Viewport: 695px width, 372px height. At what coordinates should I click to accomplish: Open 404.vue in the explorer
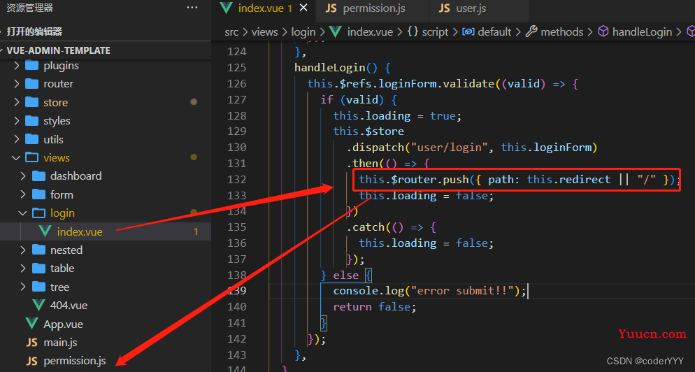pyautogui.click(x=69, y=306)
